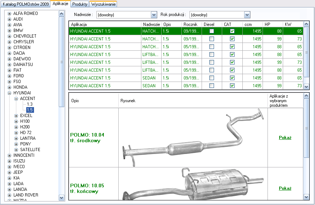Viewport: 315px width, 205px height.
Task: Select the liftback 05/199 application row
Action: click(186, 70)
